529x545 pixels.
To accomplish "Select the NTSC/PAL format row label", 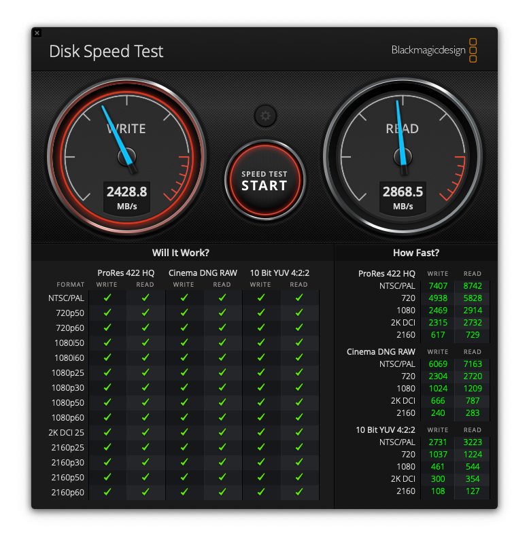I will point(66,298).
